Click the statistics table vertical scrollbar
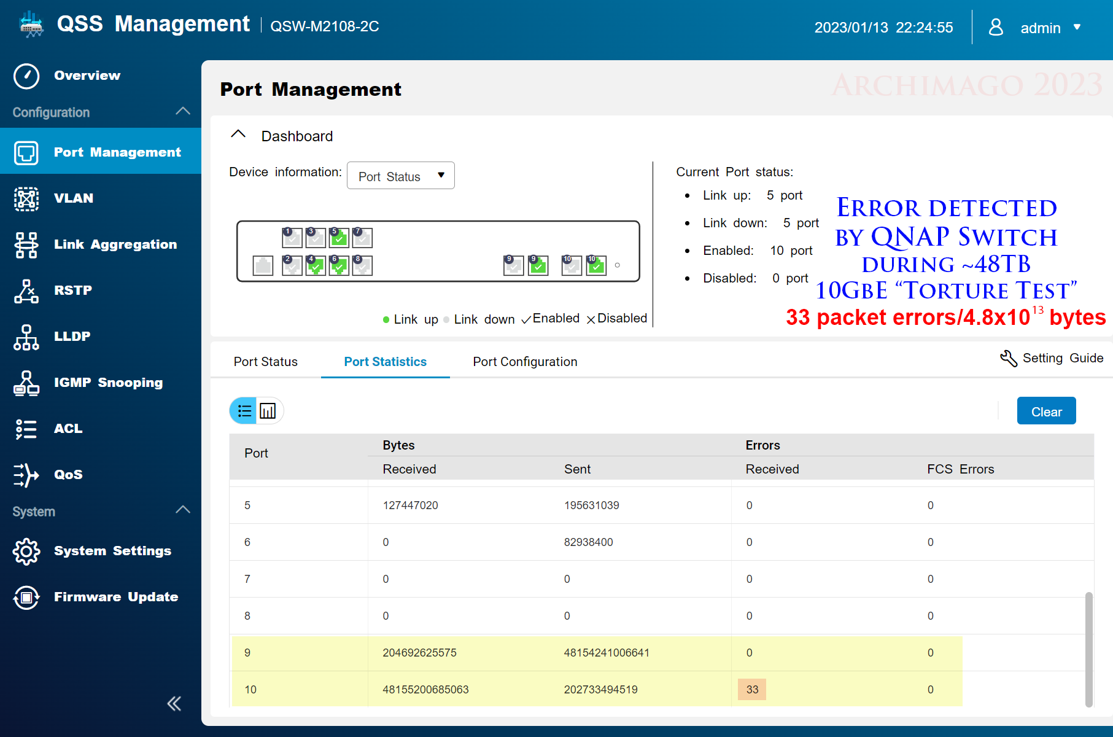 pos(1089,649)
